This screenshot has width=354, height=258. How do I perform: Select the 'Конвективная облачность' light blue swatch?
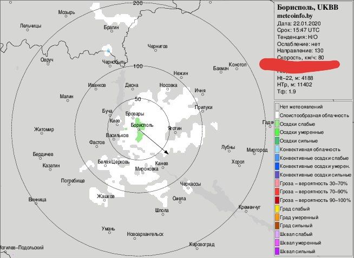[277, 150]
